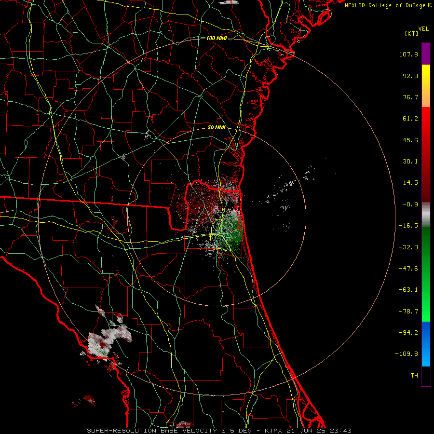Click the -32.0 velocity scale value

tap(408, 247)
